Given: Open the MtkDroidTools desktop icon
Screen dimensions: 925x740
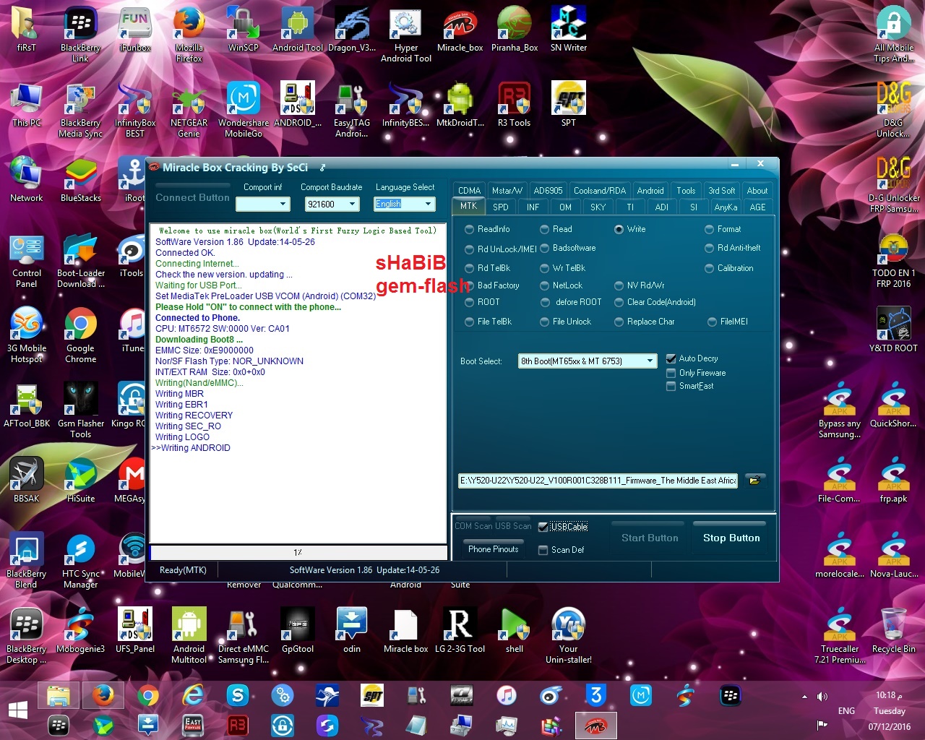Looking at the screenshot, I should (460, 105).
